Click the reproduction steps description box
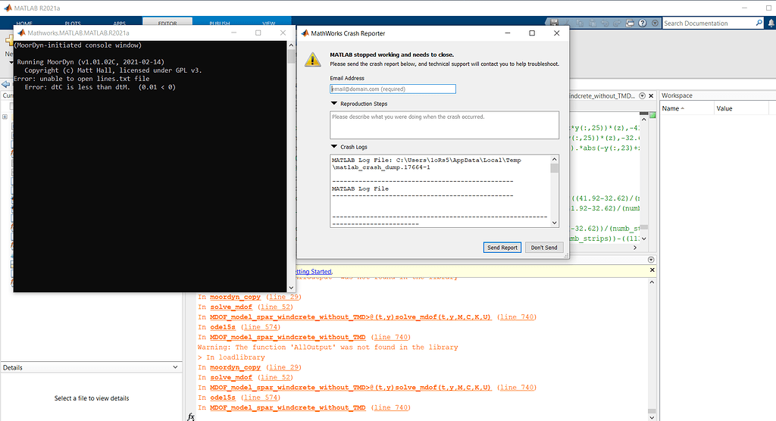This screenshot has height=421, width=776. [x=444, y=125]
